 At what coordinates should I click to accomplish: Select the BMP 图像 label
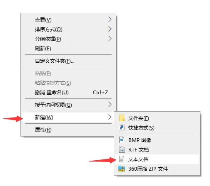(140, 140)
